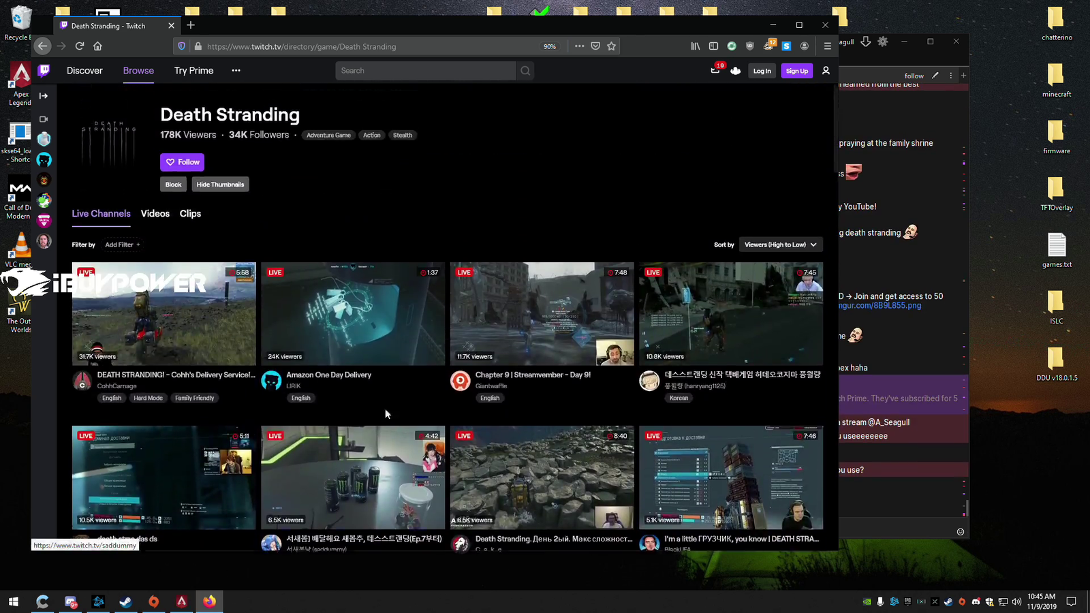Image resolution: width=1090 pixels, height=613 pixels.
Task: Open Firefox account avatar icon
Action: pos(805,46)
